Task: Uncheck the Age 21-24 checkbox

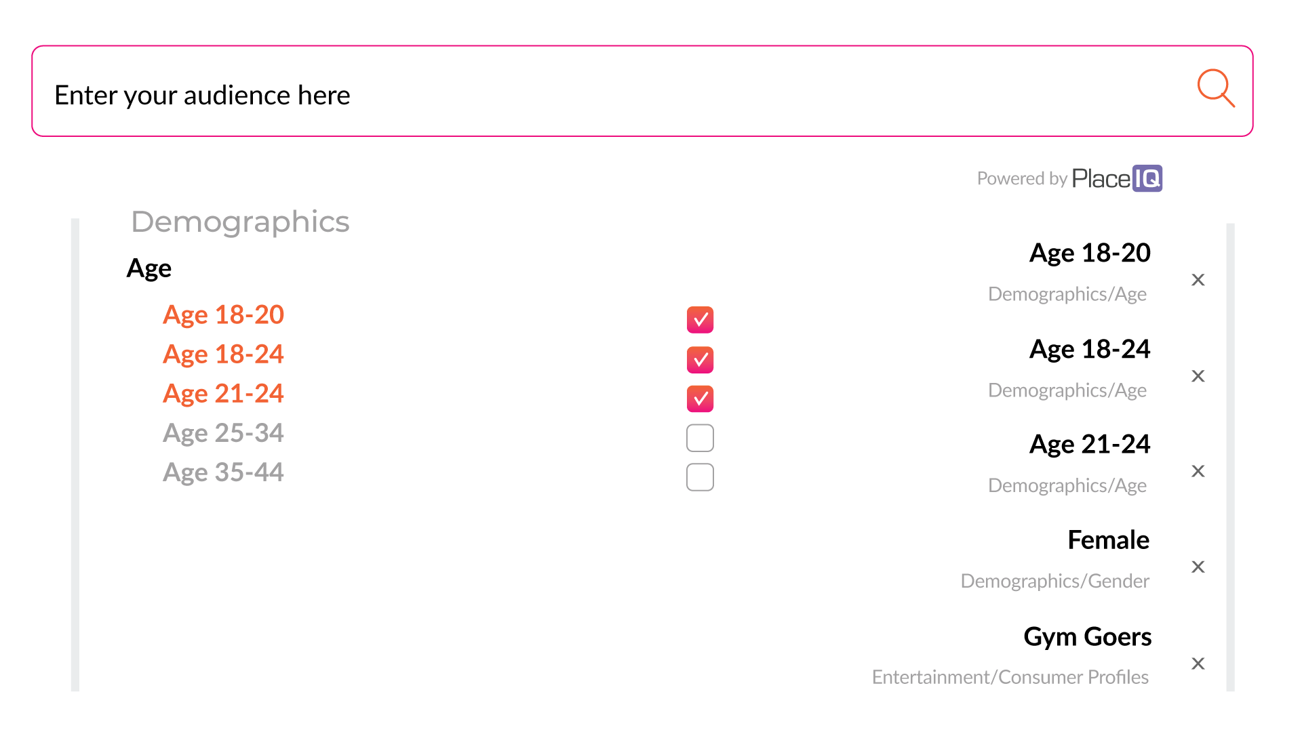Action: [700, 399]
